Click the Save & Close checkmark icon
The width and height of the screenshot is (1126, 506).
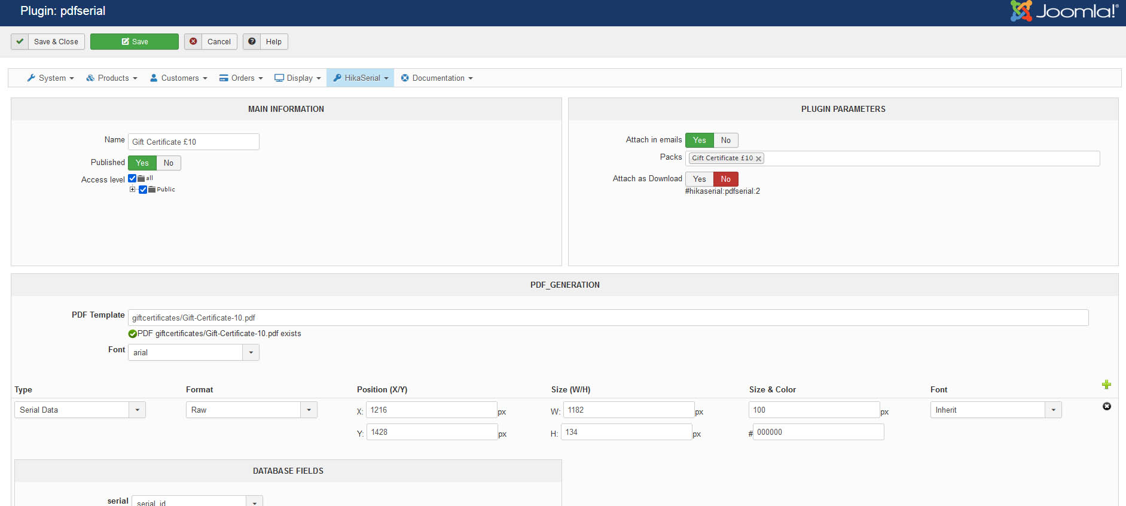click(x=20, y=41)
